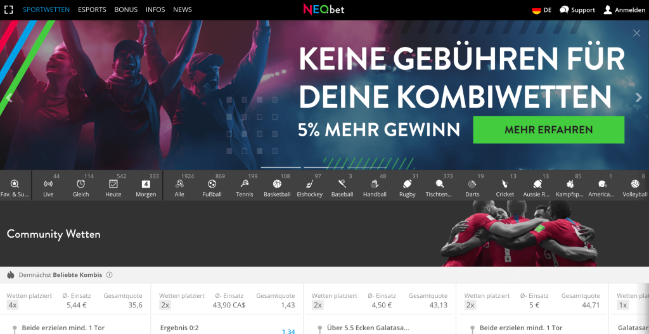Viewport: 649px width, 334px height.
Task: Click average stake 5,44 € value
Action: (x=77, y=305)
